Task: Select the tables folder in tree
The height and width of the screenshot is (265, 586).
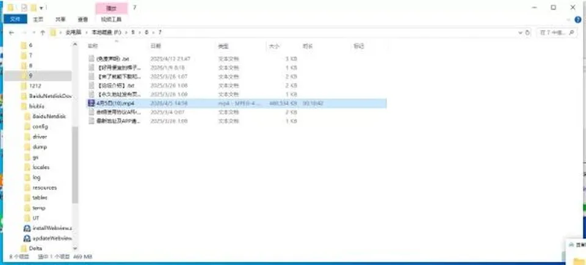Action: click(40, 198)
